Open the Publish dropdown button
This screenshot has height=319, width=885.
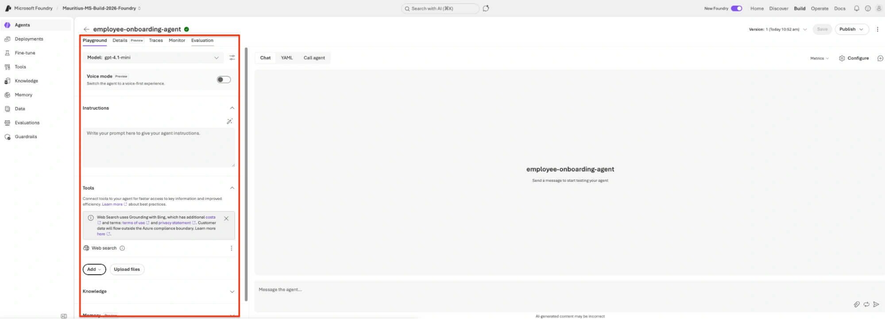[x=852, y=29]
